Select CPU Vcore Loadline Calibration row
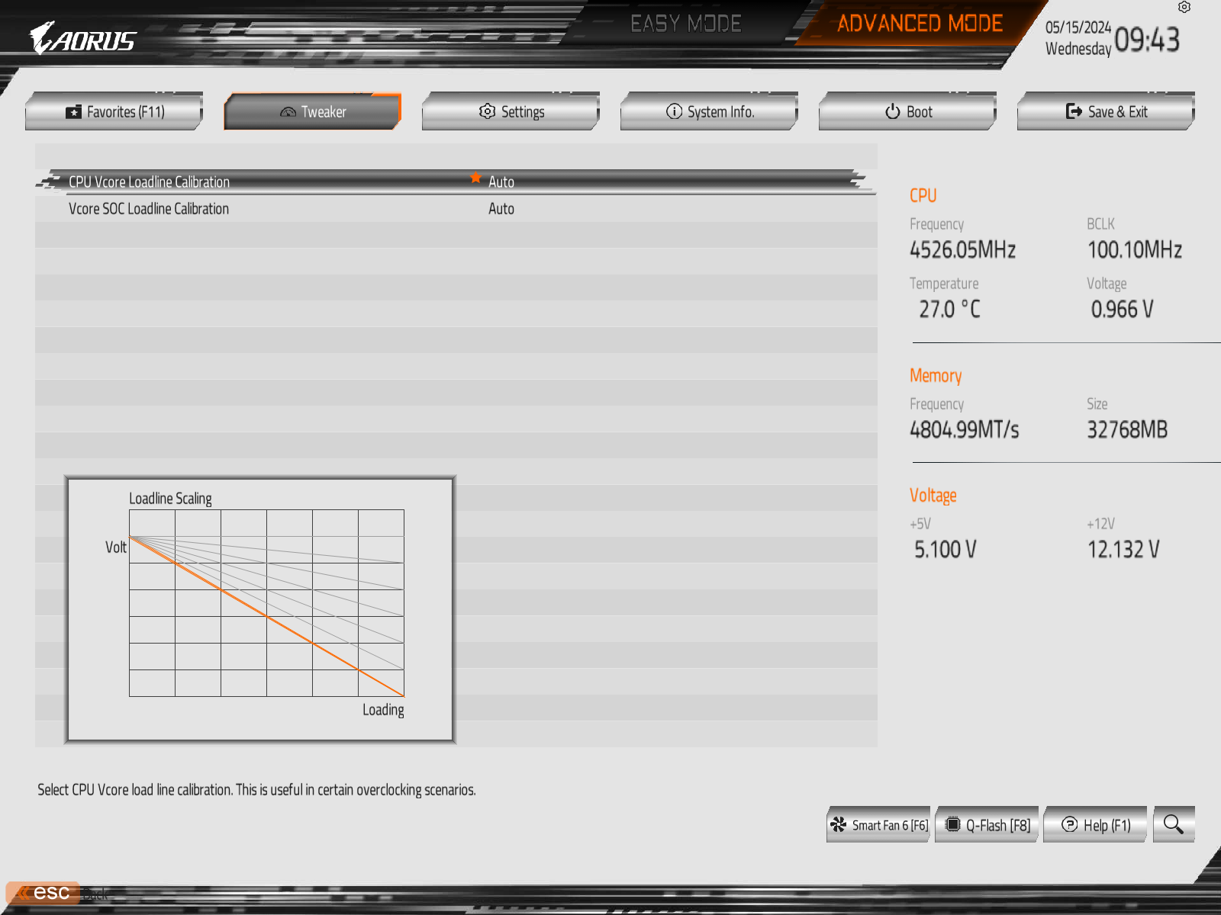The image size is (1221, 915). tap(456, 181)
